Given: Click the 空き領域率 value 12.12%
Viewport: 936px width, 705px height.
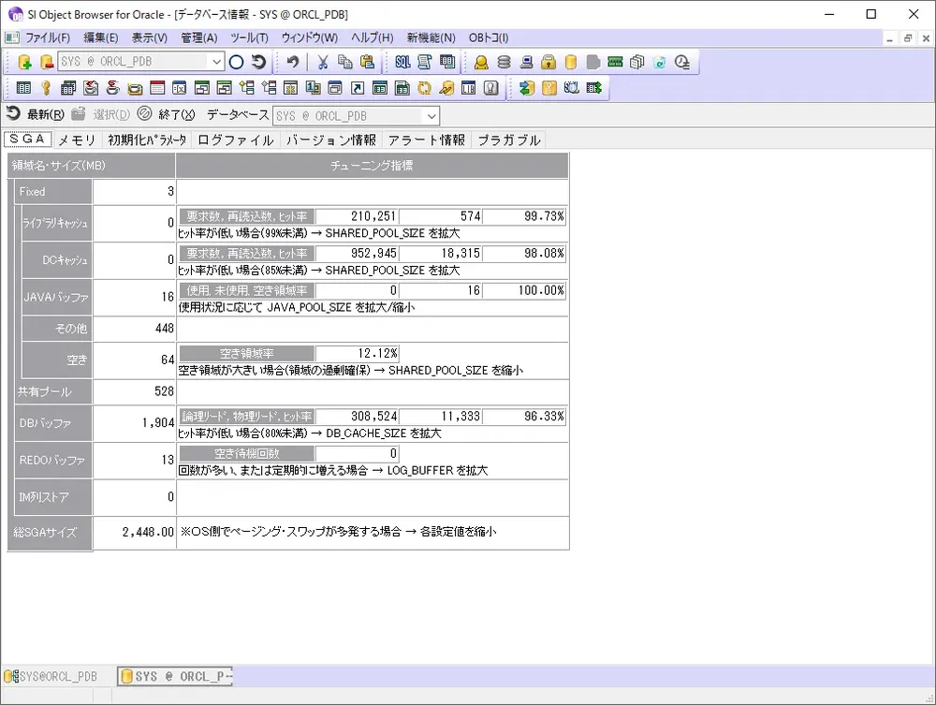Looking at the screenshot, I should tap(357, 353).
